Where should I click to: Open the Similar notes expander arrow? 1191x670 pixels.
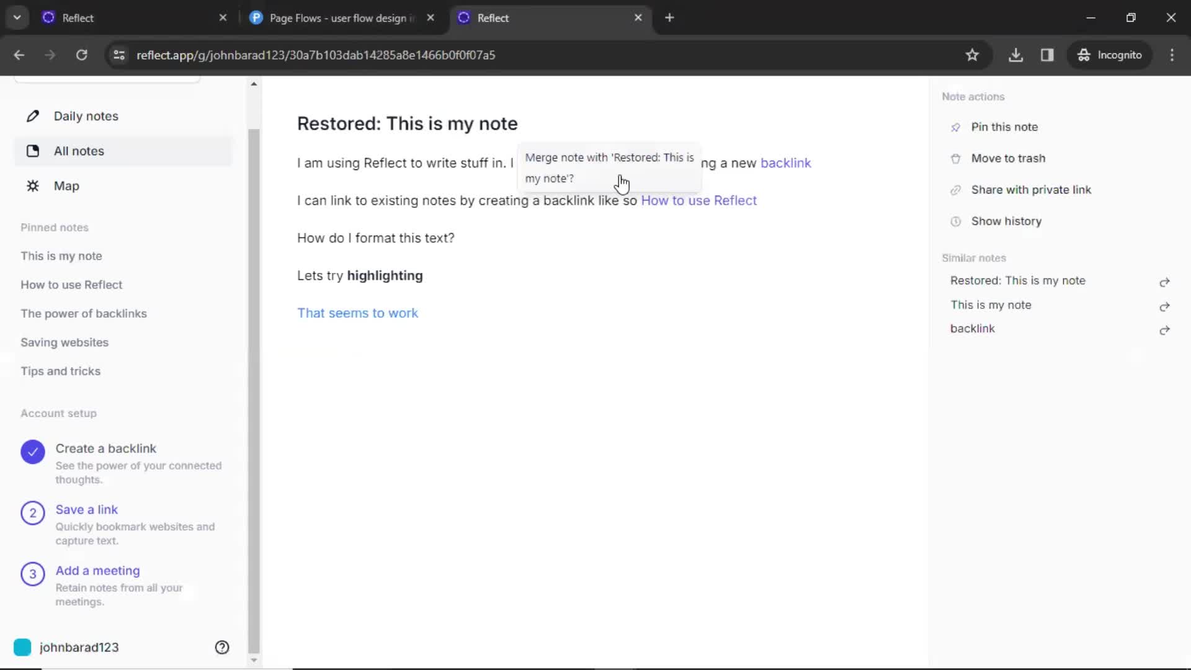point(1164,280)
